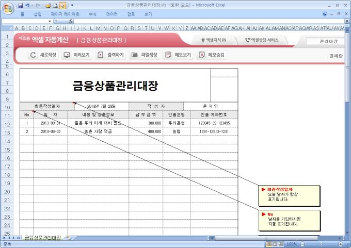This screenshot has width=351, height=248.
Task: Expand the formula bar
Action: point(347,21)
